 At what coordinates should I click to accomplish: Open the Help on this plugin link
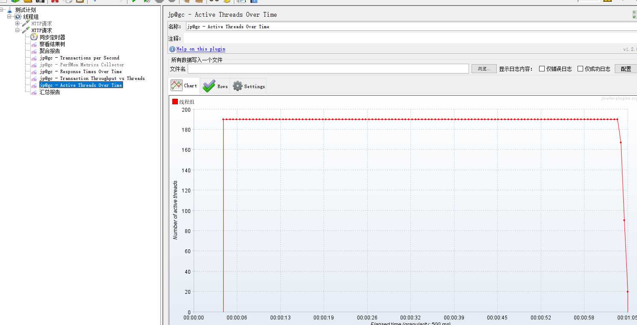click(x=201, y=49)
